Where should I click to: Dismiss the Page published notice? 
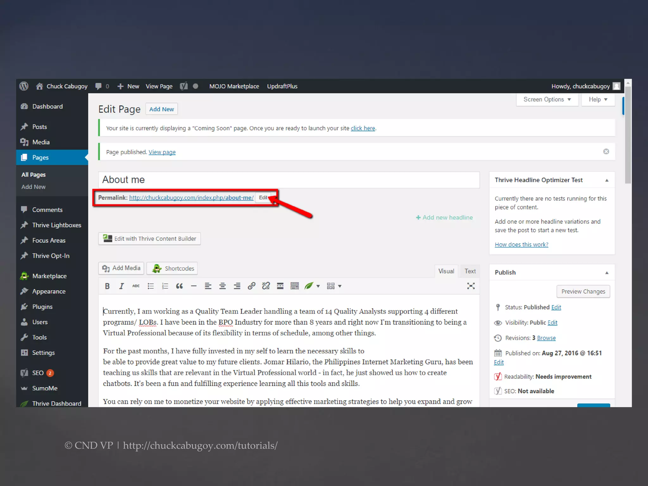pos(606,152)
